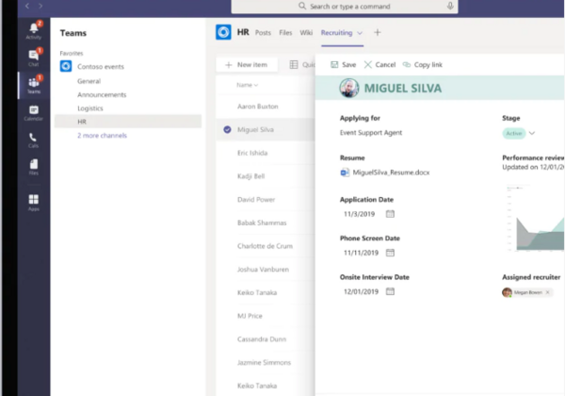This screenshot has width=565, height=396.
Task: Open the Performance review chart thumbnail
Action: point(534,218)
